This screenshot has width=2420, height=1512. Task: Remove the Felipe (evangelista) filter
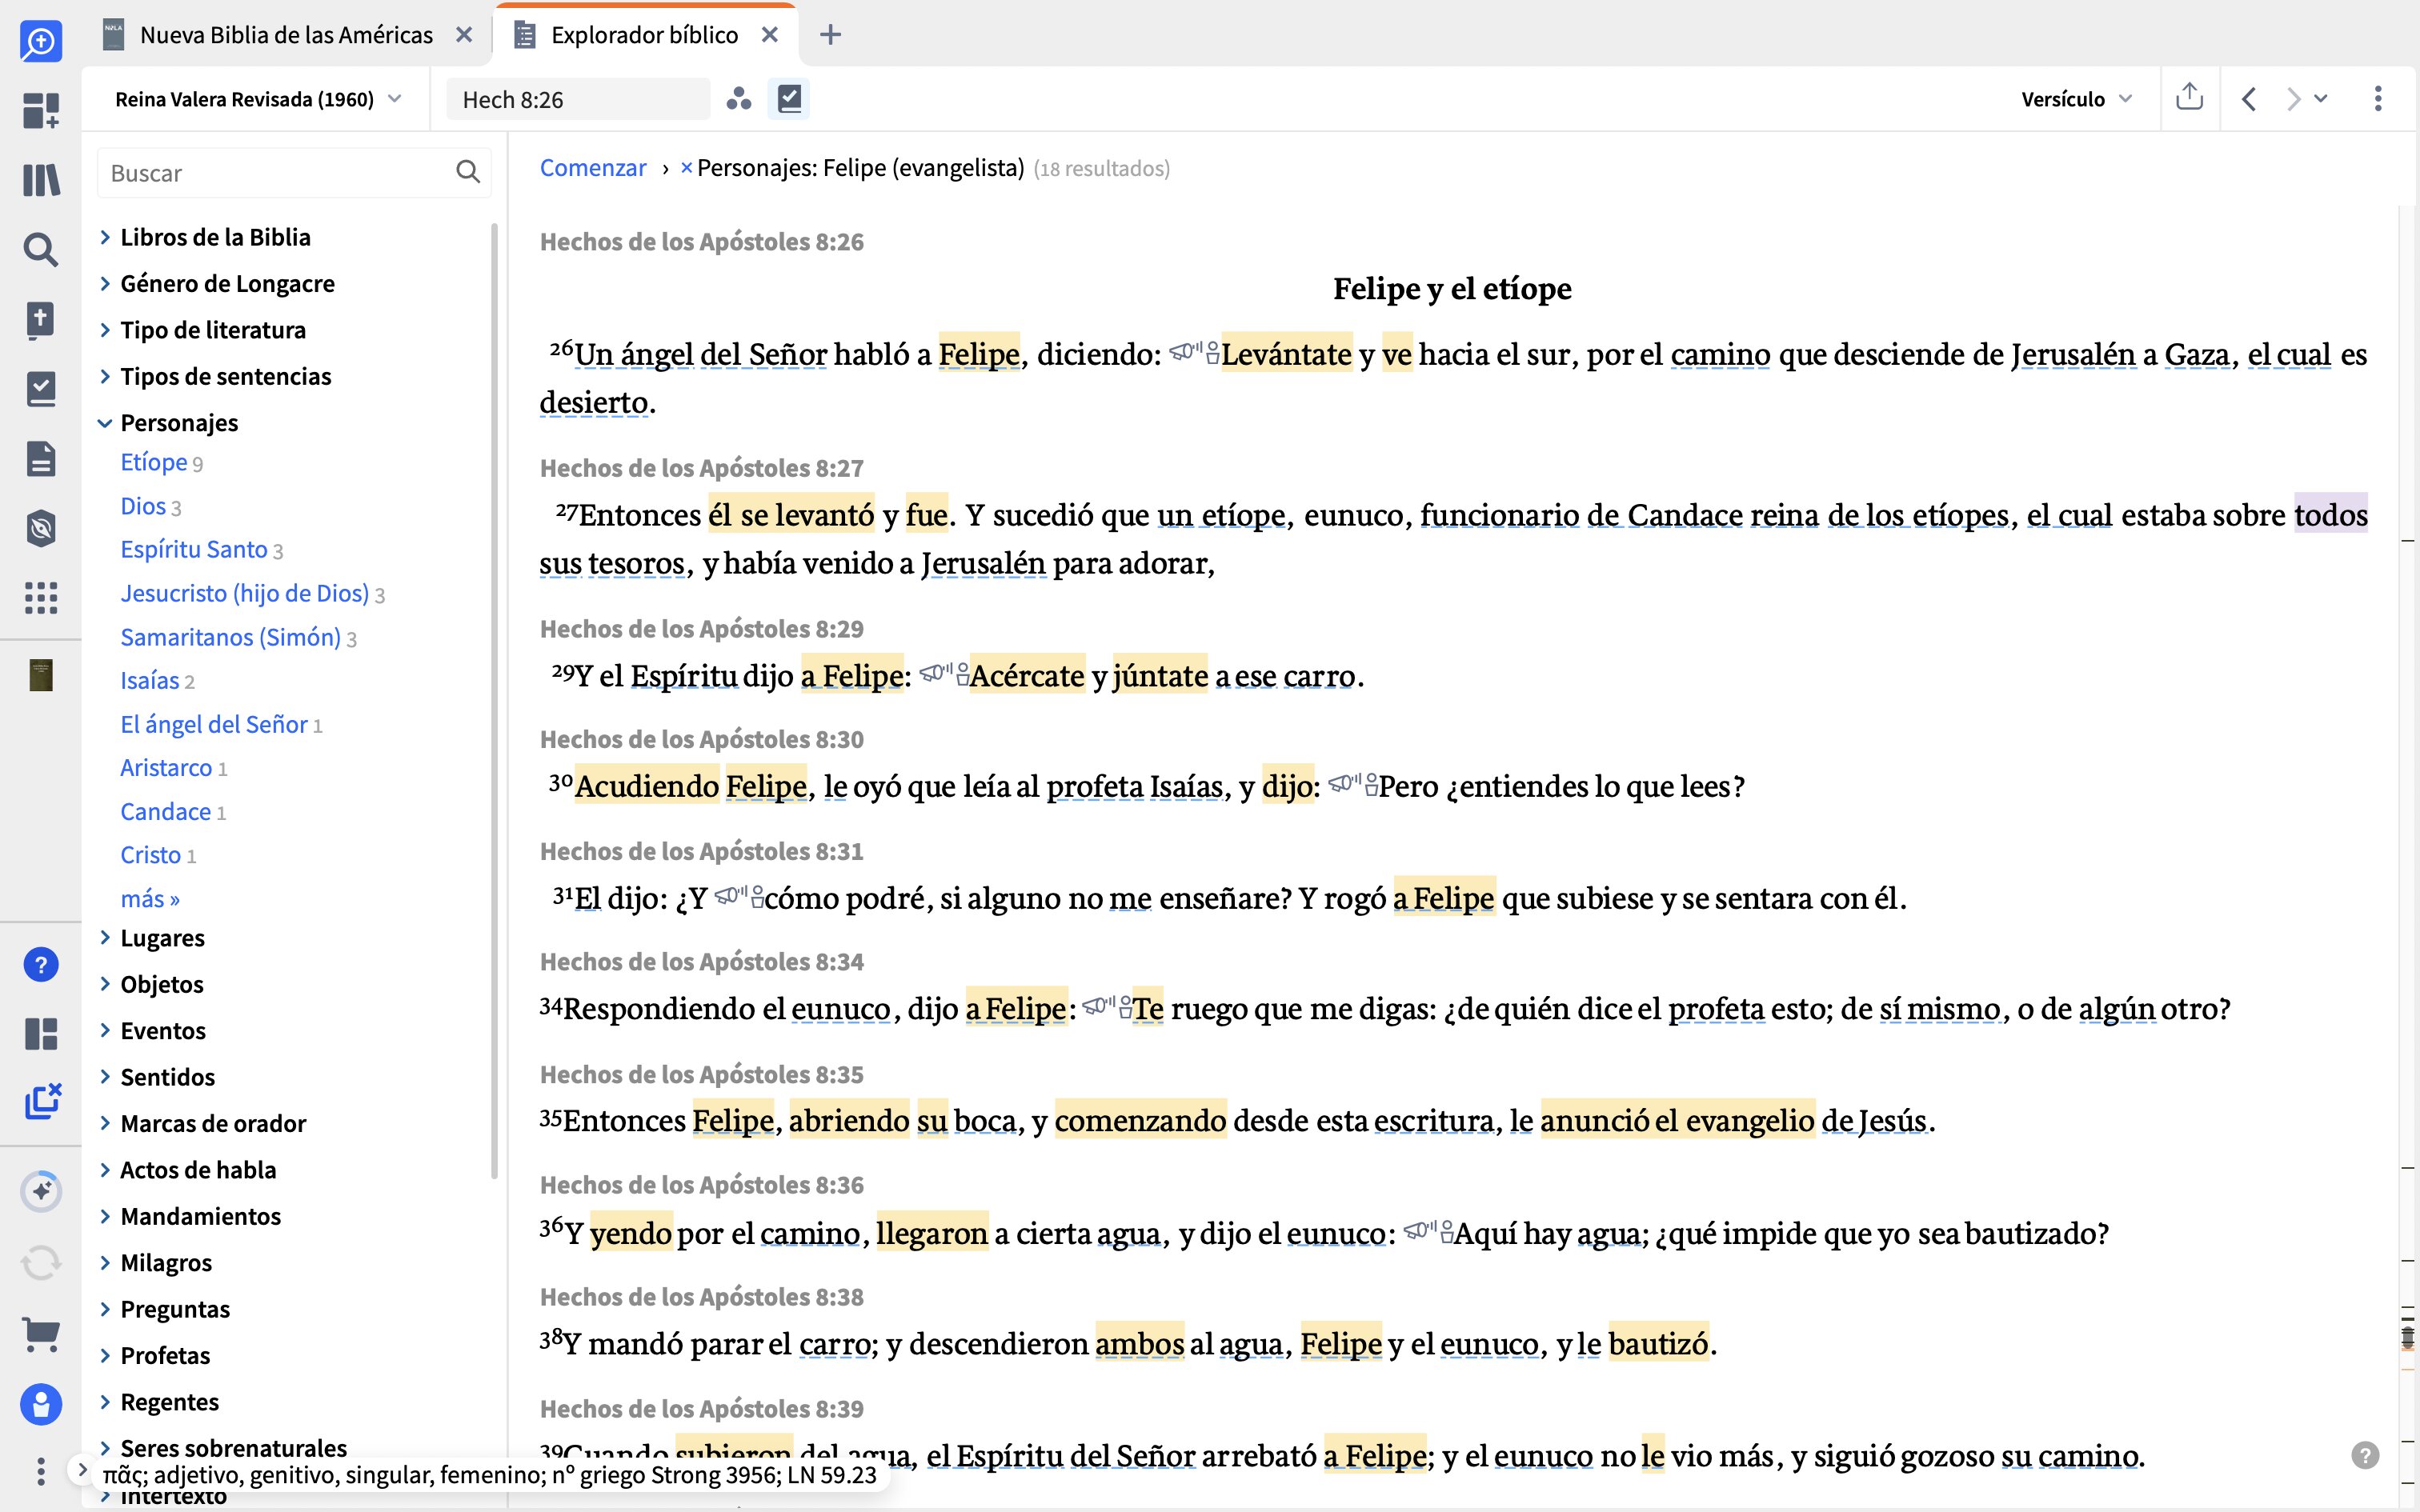pos(686,168)
